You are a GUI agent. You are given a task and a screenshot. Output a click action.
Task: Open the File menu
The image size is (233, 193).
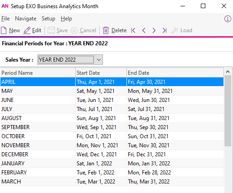click(5, 19)
